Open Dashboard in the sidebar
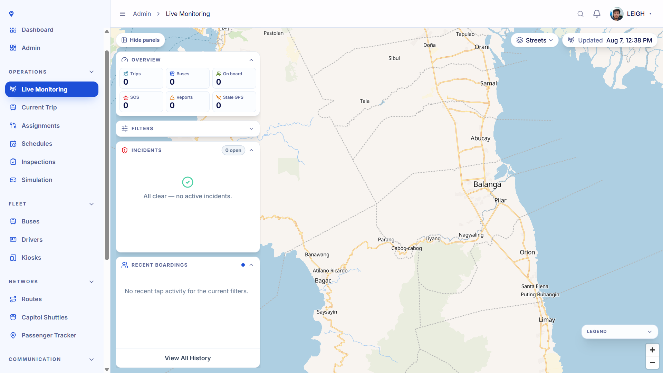This screenshot has height=373, width=663. [52, 30]
